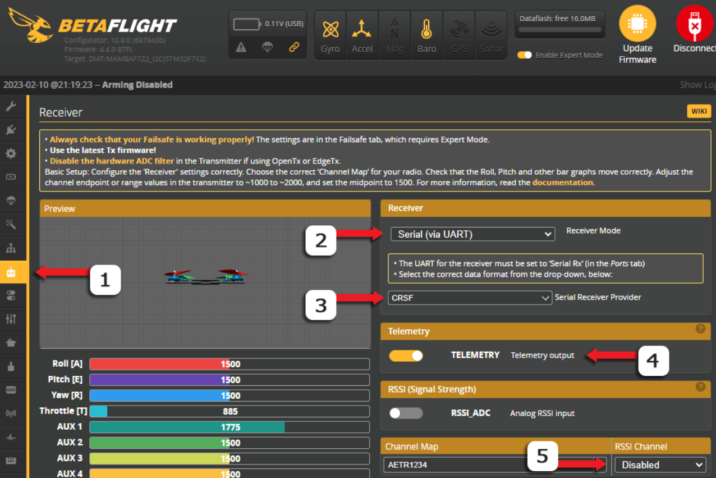Click the Channel Map AETR1234 field
The image size is (716, 478).
pyautogui.click(x=495, y=465)
